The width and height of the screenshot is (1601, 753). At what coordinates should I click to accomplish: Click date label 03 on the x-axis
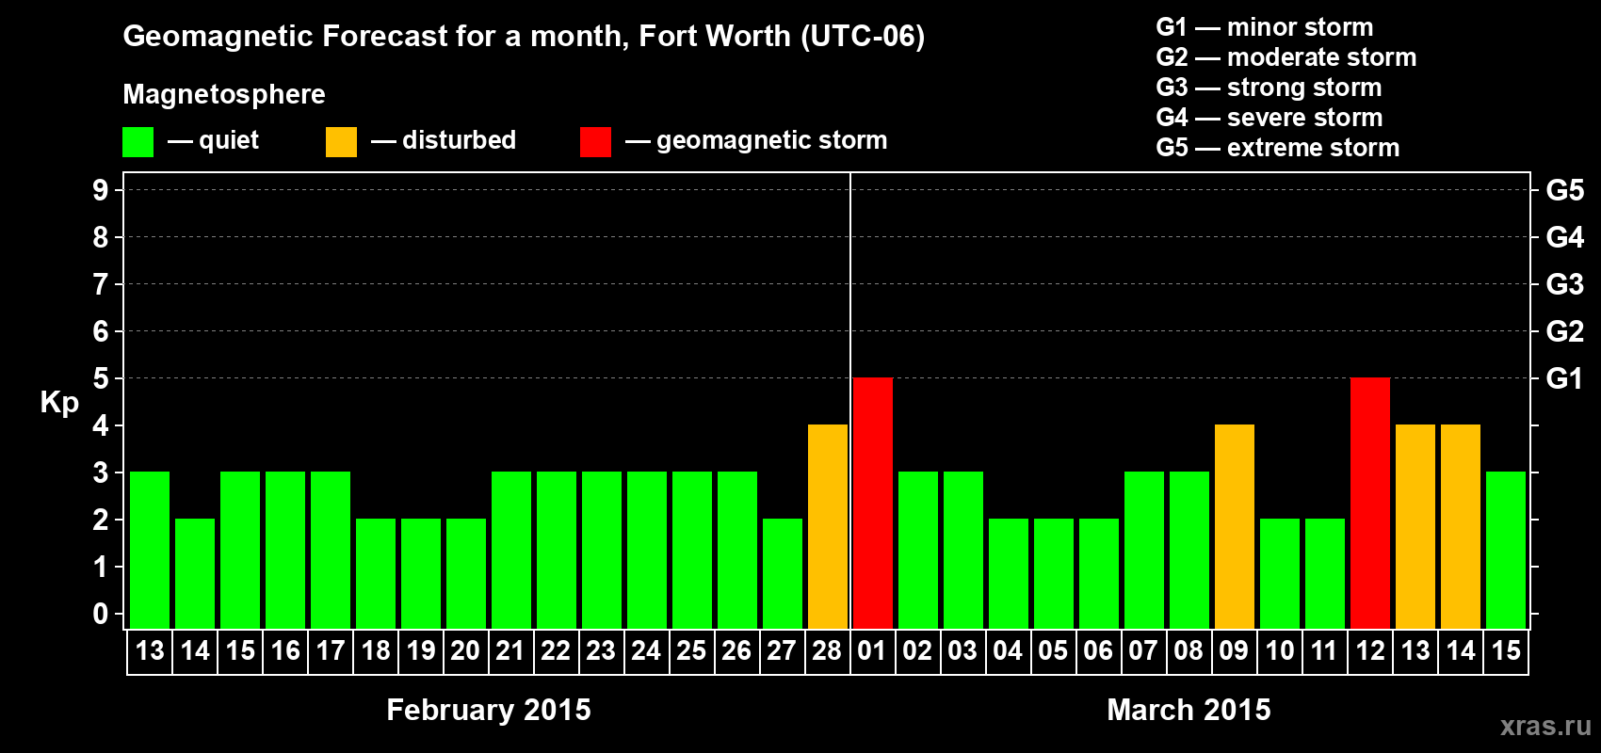[962, 651]
